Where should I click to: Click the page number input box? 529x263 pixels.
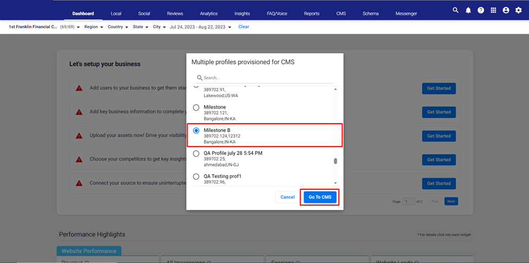409,201
